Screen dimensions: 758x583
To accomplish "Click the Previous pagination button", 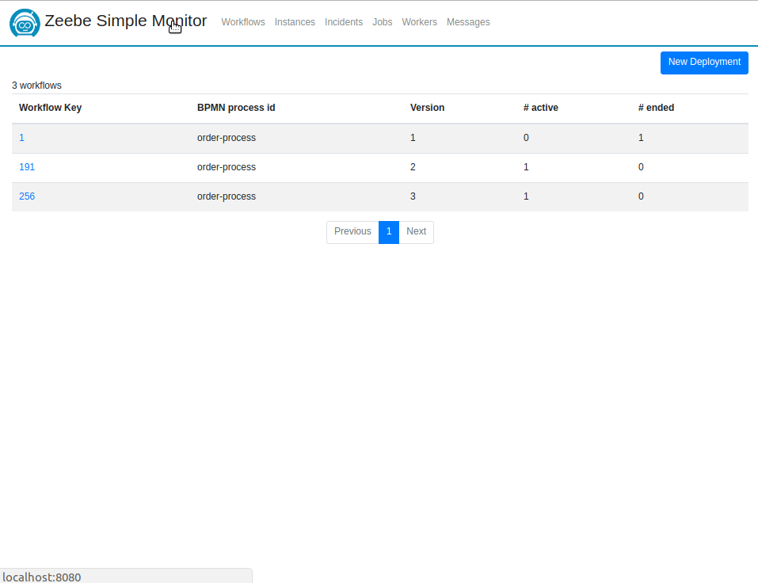I will (353, 232).
